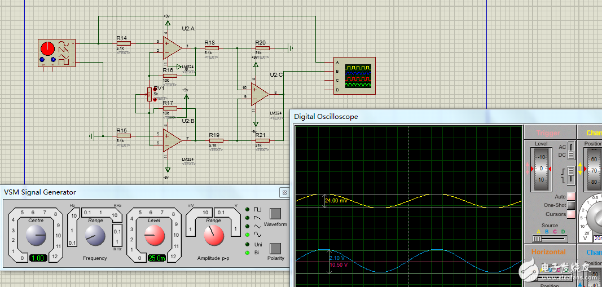Click -9v power terminal below U2:B
This screenshot has height=287, width=602.
168,170
